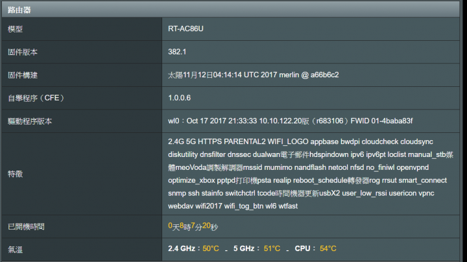
Task: Click the CPU temperature 54°C
Action: pos(328,248)
